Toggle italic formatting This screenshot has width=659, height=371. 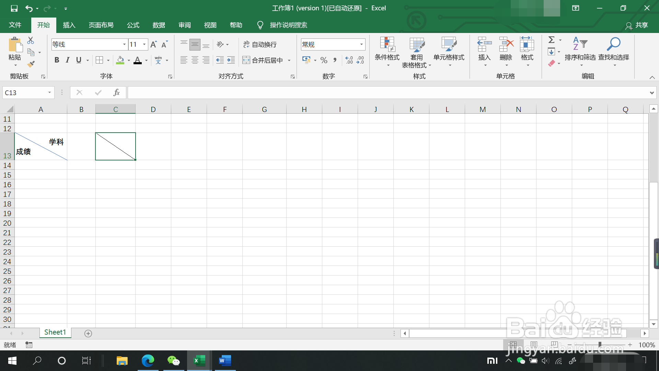click(68, 60)
